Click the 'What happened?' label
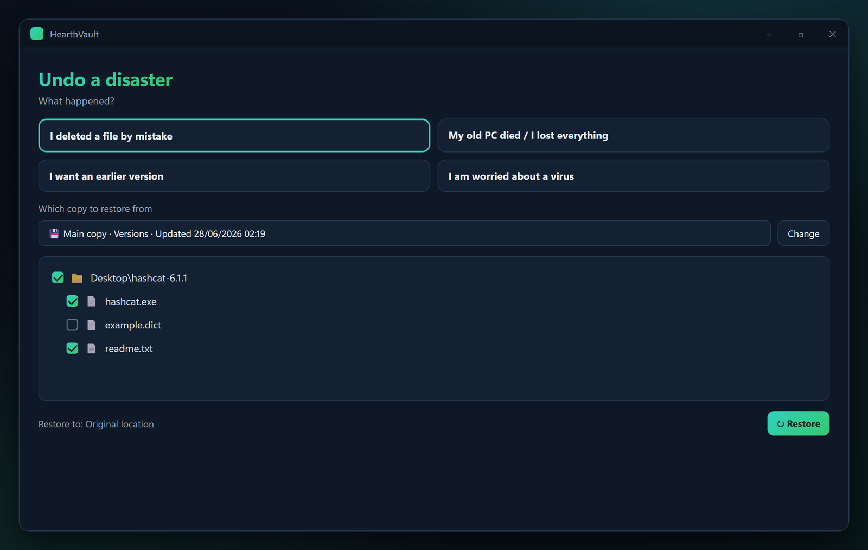Screen dimensions: 868x550 pyautogui.click(x=76, y=101)
